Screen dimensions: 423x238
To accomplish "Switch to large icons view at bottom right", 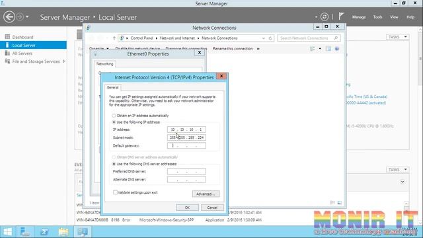I will click(340, 203).
